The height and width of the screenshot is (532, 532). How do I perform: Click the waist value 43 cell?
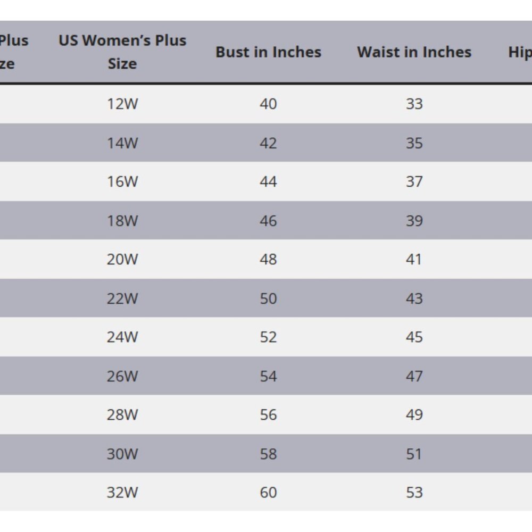click(414, 298)
